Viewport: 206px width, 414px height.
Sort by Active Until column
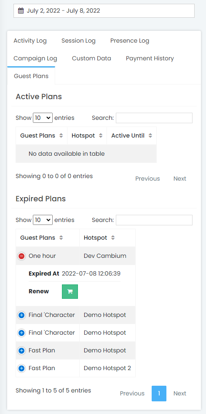point(132,136)
